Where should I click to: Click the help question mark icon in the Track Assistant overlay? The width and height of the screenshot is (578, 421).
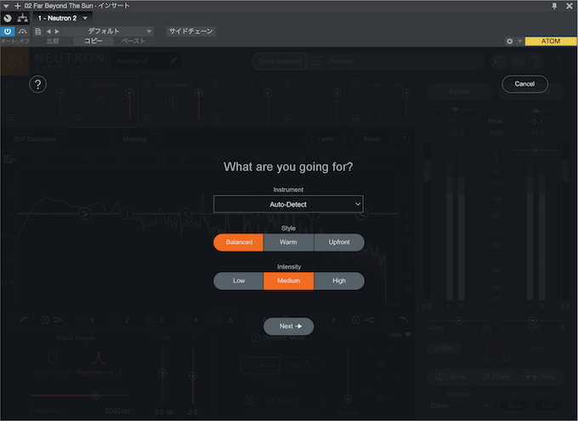click(x=37, y=84)
